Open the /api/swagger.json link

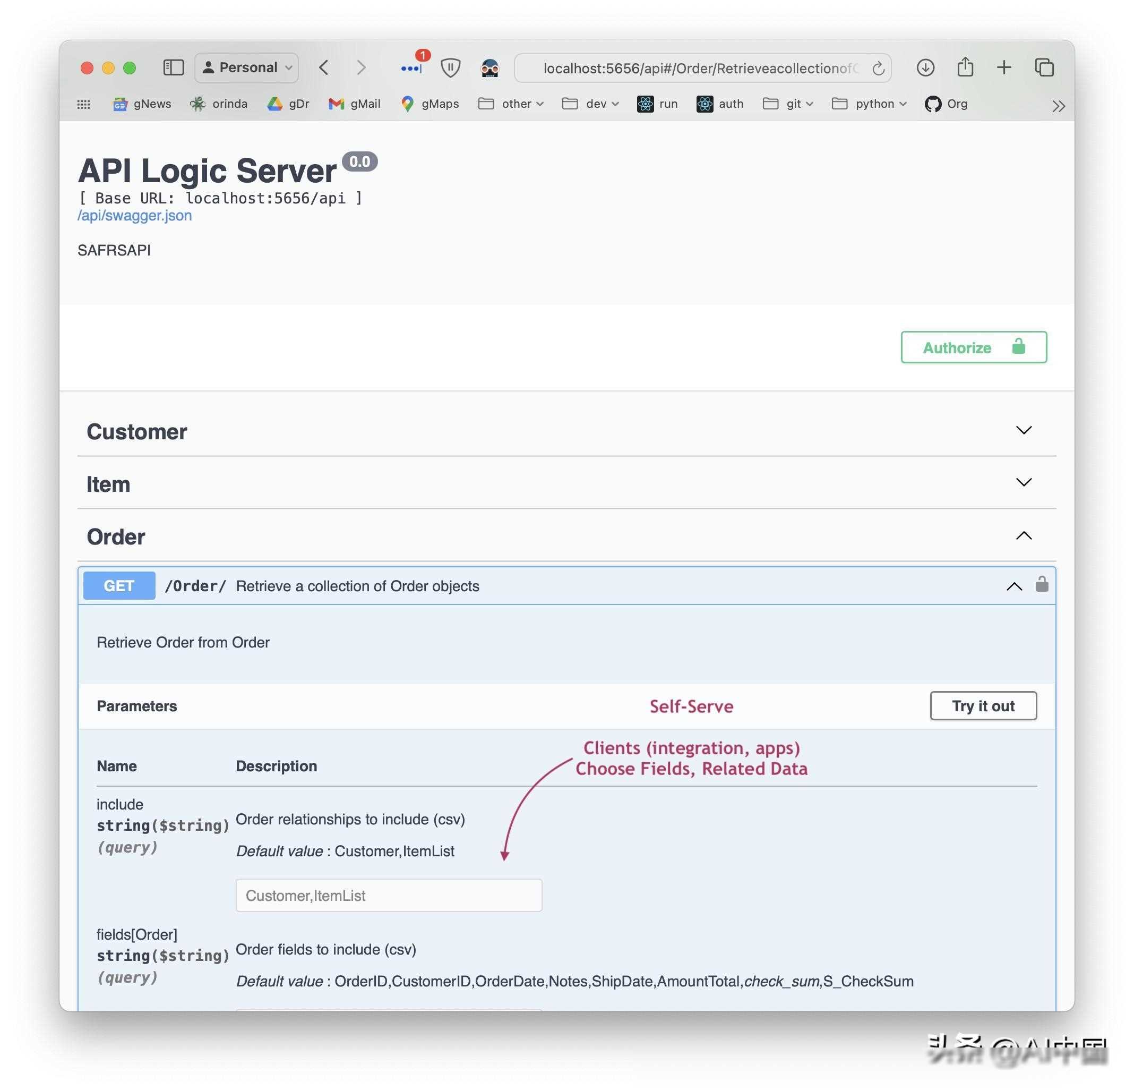pos(135,216)
